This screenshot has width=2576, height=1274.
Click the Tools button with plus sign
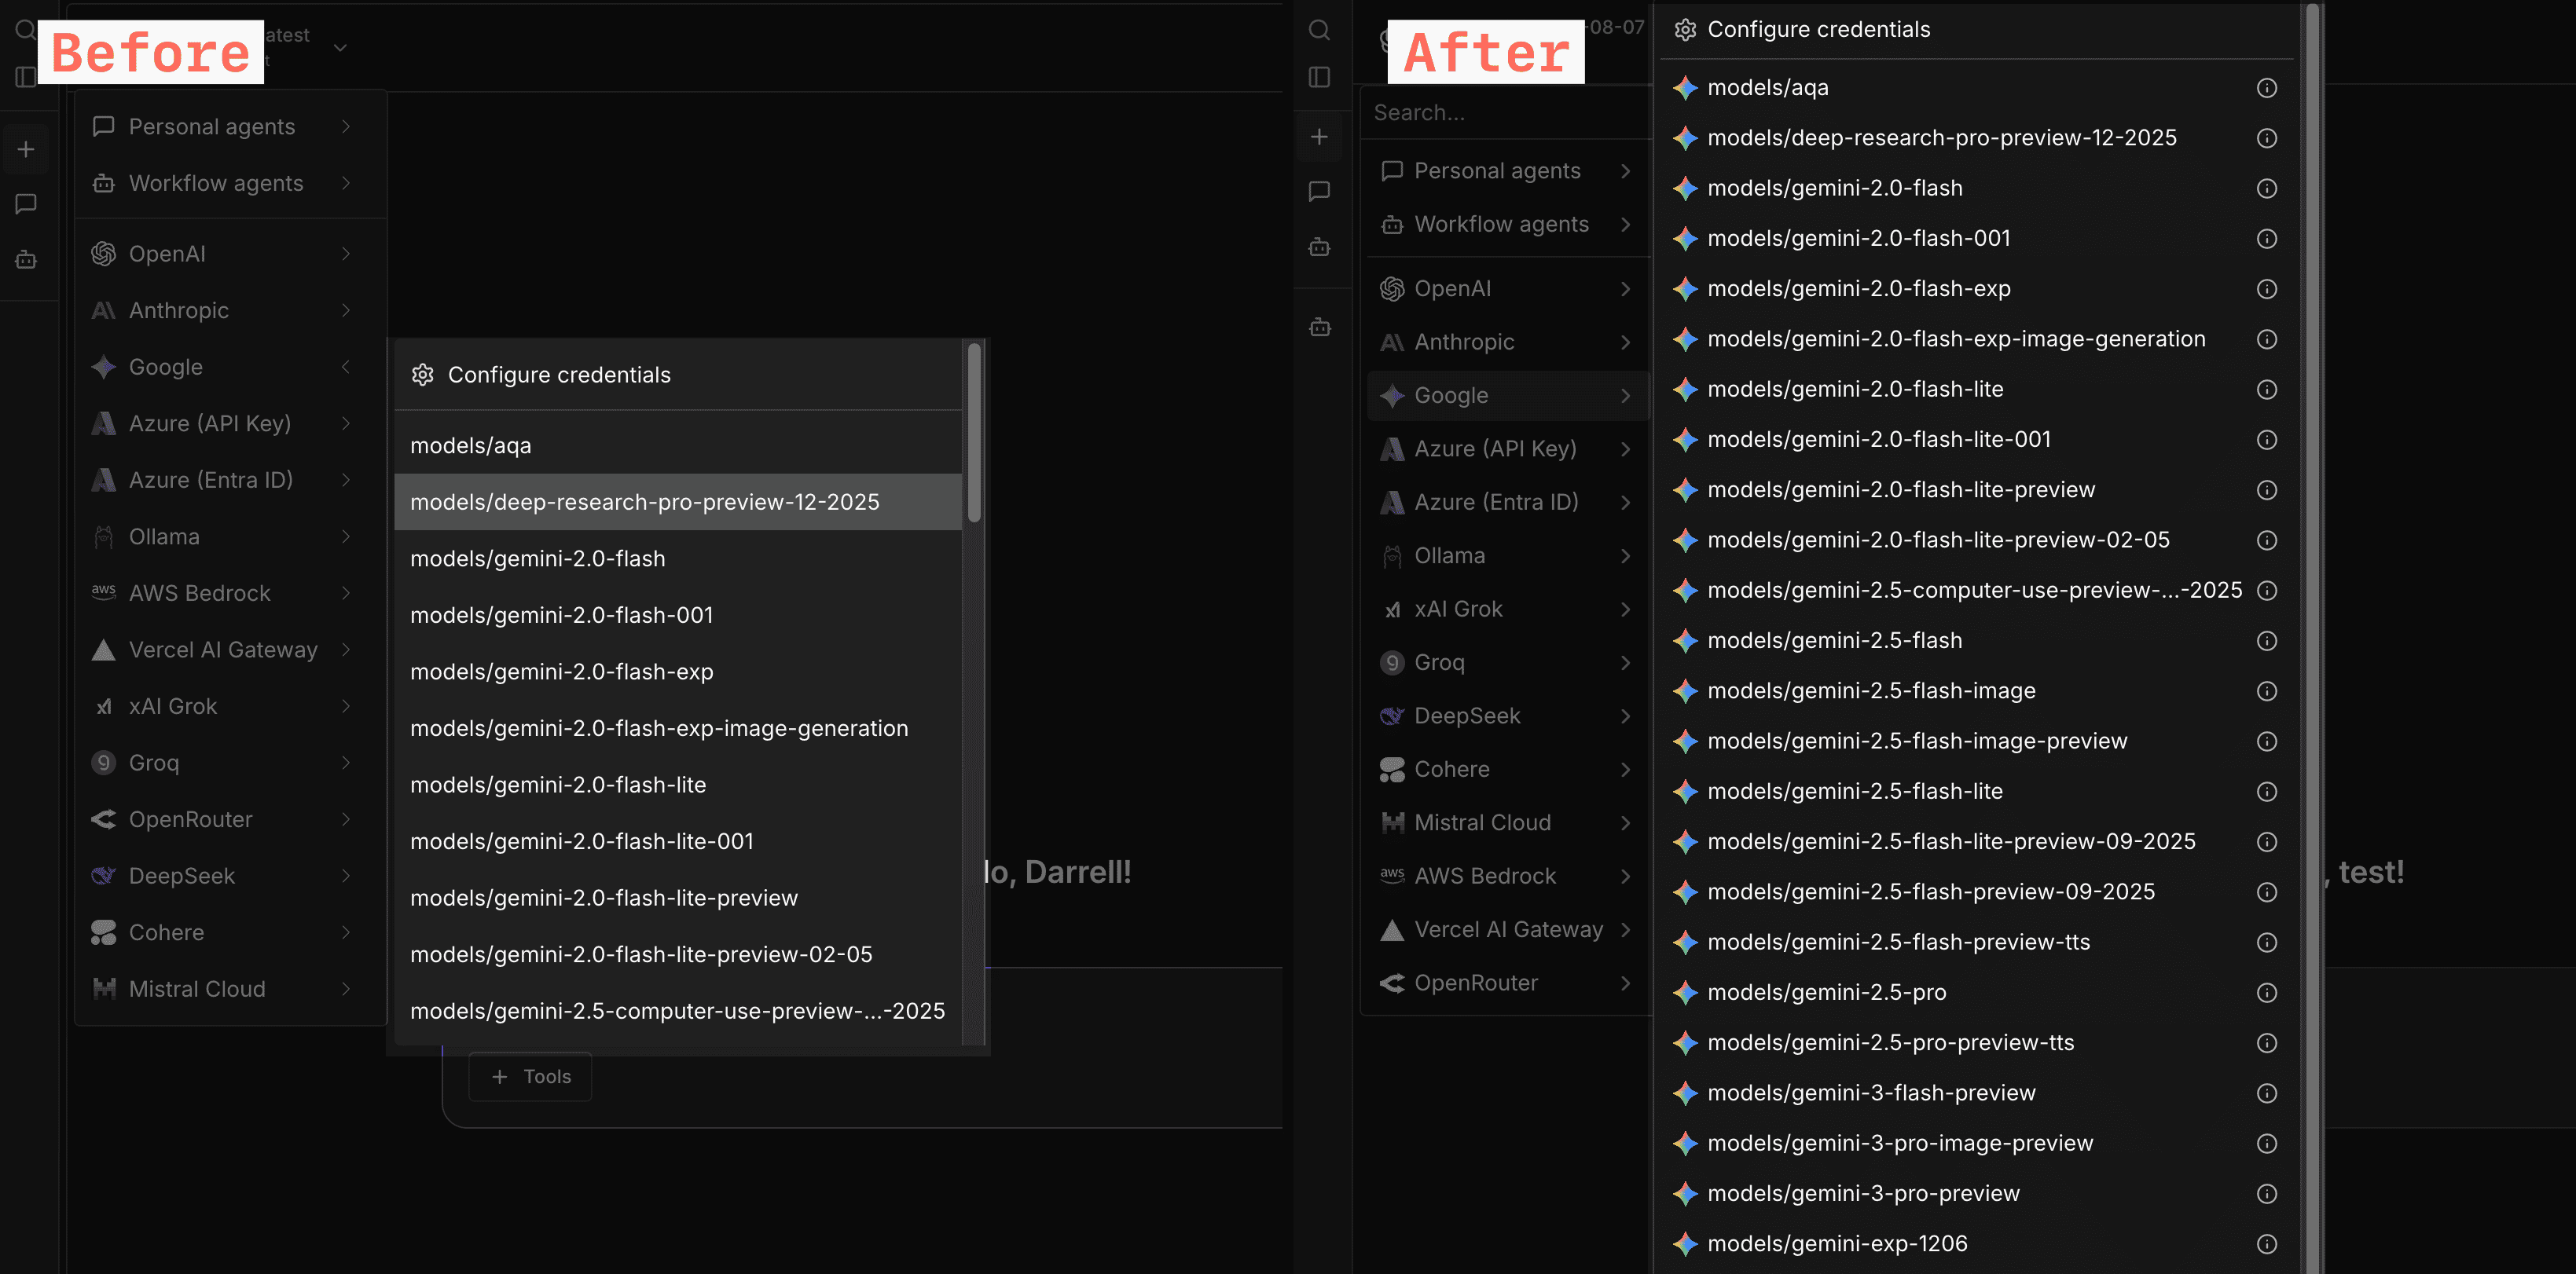click(x=531, y=1077)
